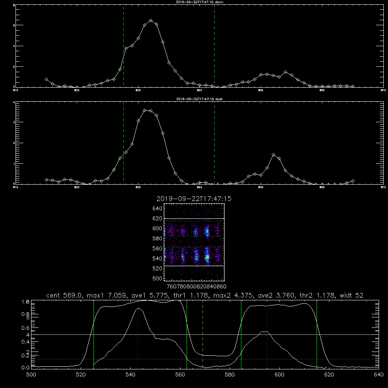The height and width of the screenshot is (388, 388).
Task: Click the 'widt 52' value in the stats line
Action: coord(352,295)
